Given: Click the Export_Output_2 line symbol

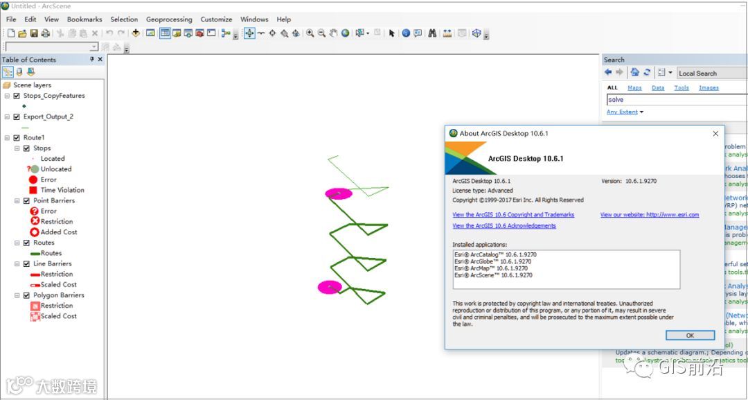Looking at the screenshot, I should coord(26,128).
